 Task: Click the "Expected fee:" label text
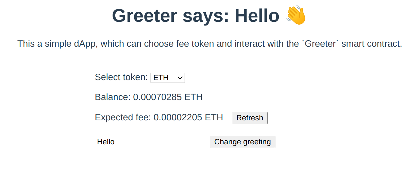pos(123,118)
